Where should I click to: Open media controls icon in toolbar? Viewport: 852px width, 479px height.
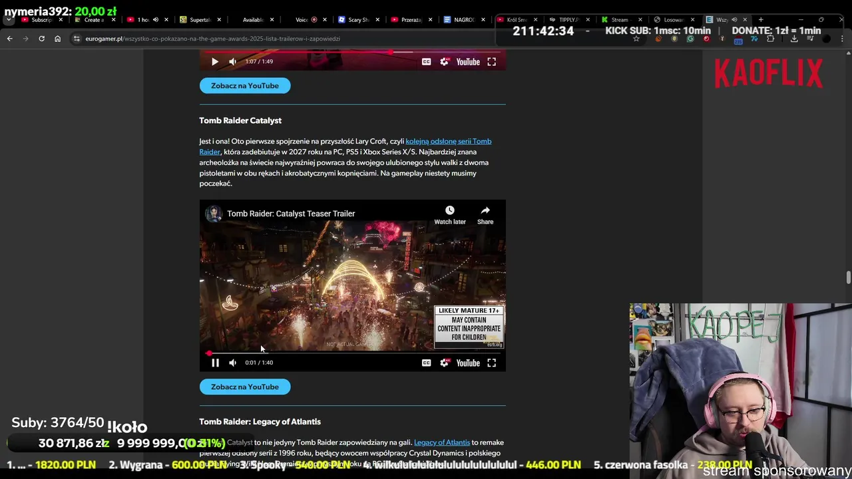811,39
